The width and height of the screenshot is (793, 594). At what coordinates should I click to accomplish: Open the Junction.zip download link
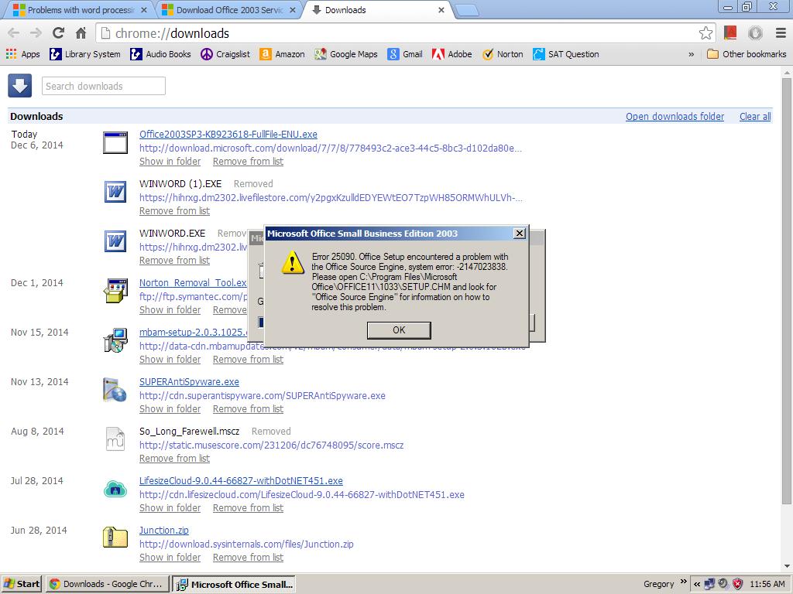coord(164,531)
